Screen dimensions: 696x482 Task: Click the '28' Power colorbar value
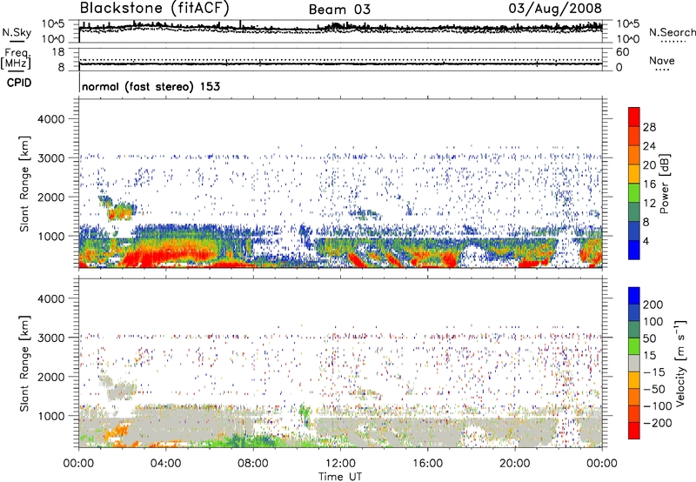pyautogui.click(x=649, y=127)
